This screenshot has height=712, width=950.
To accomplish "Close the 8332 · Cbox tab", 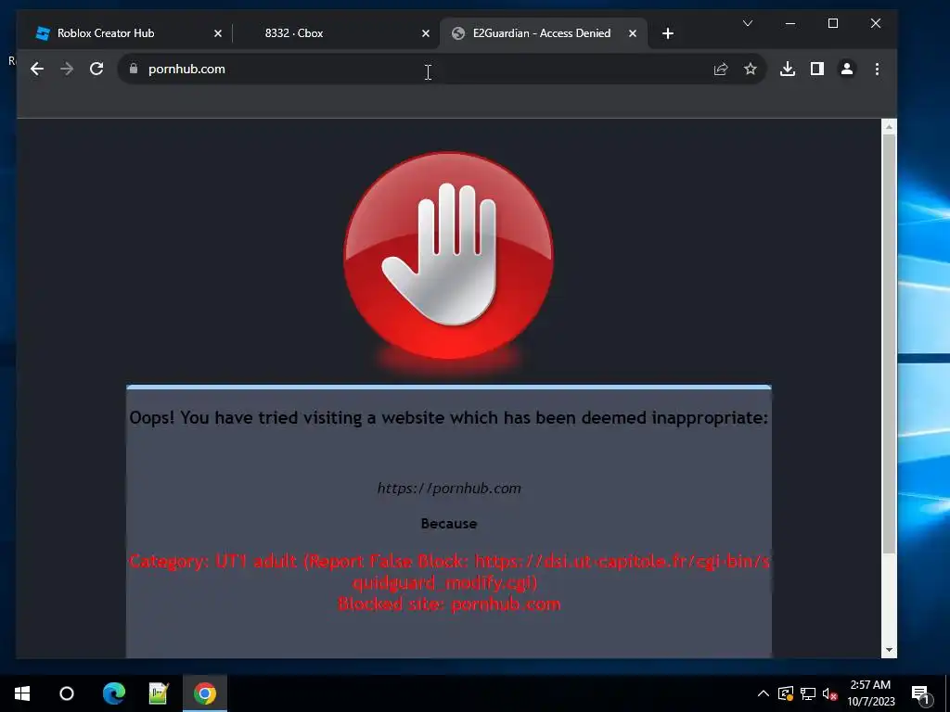I will click(425, 33).
